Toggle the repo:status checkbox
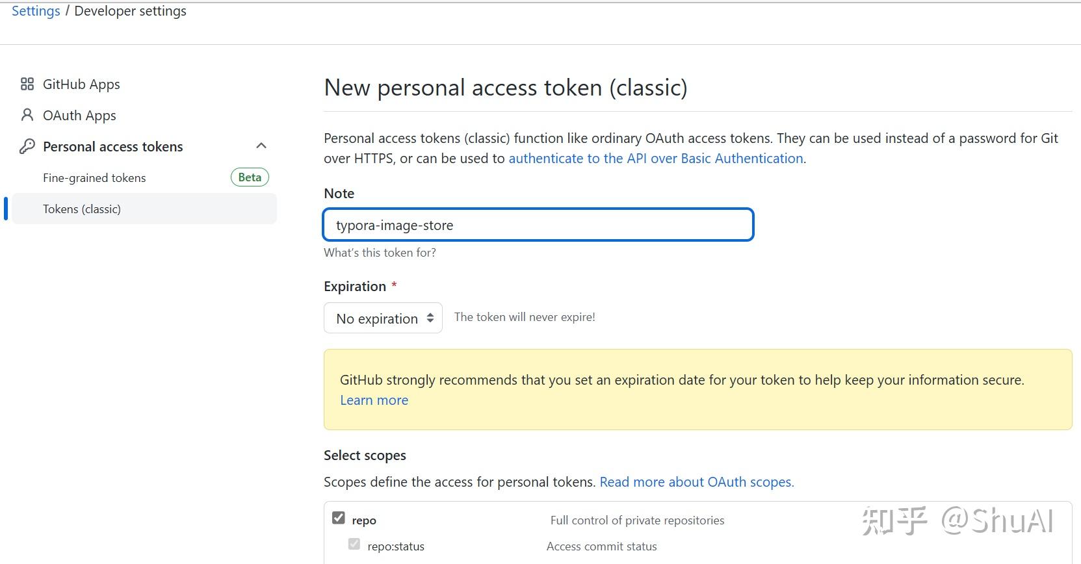The width and height of the screenshot is (1081, 564). [x=354, y=544]
